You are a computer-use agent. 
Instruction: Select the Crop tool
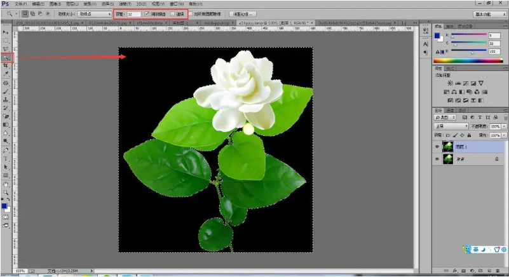coord(6,65)
